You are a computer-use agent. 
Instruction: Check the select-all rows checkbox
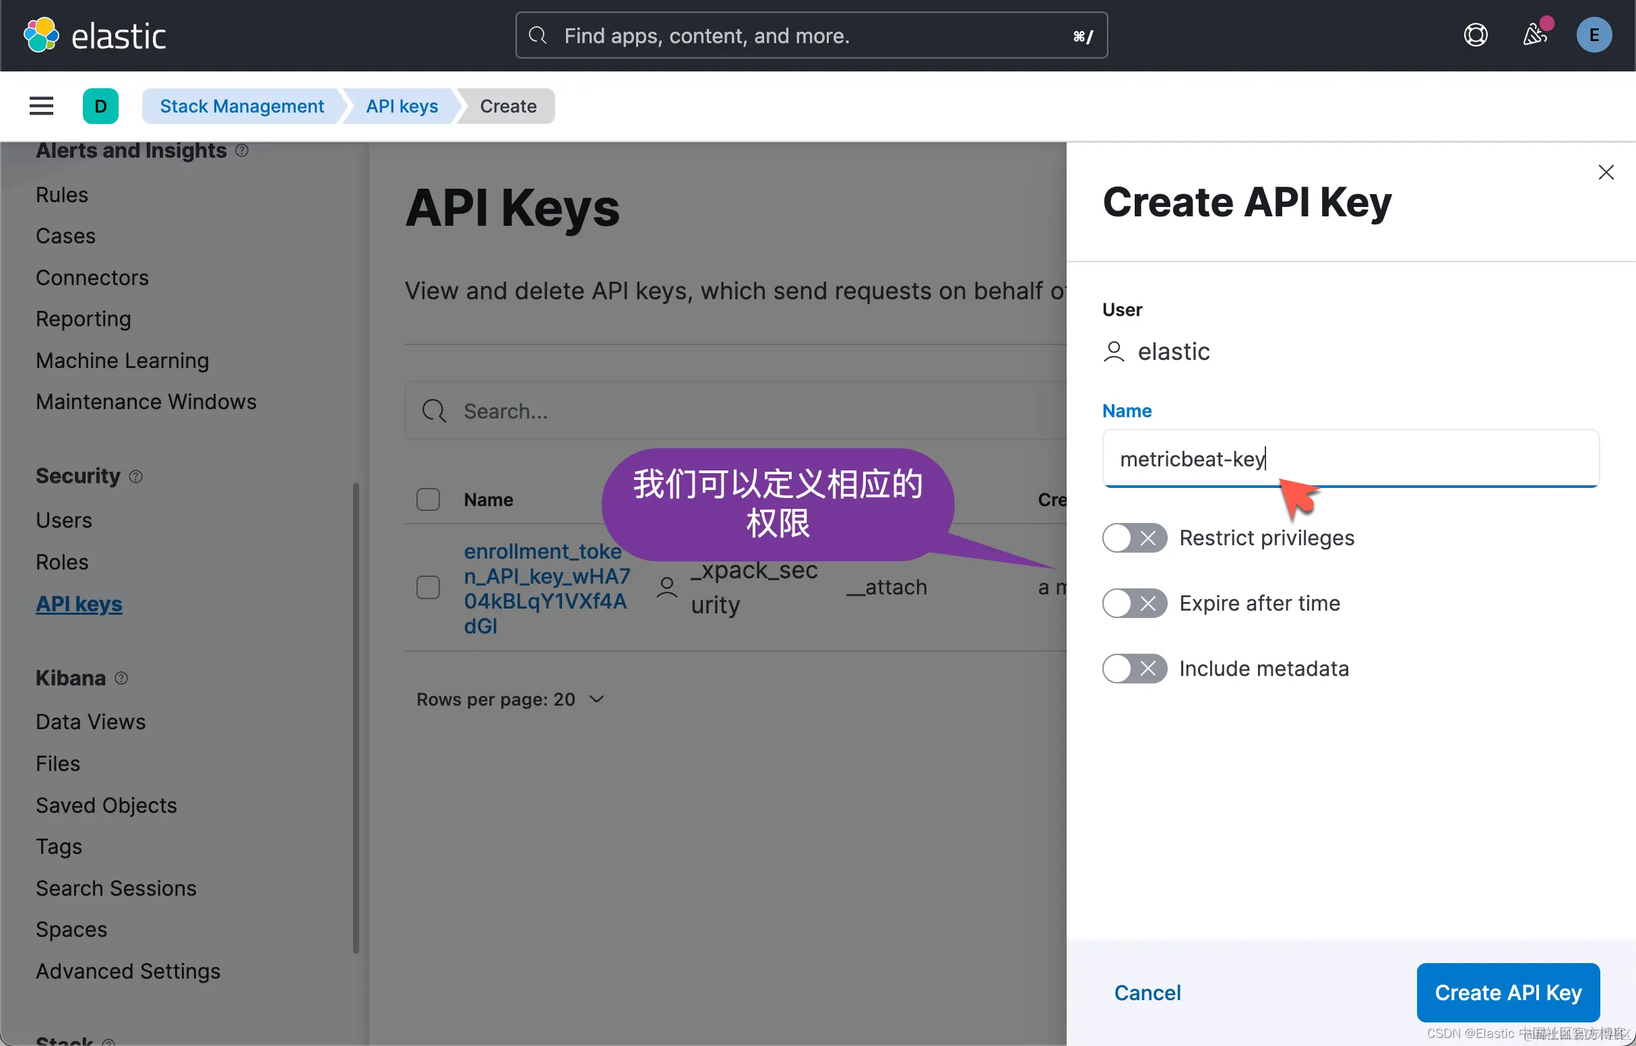click(428, 499)
